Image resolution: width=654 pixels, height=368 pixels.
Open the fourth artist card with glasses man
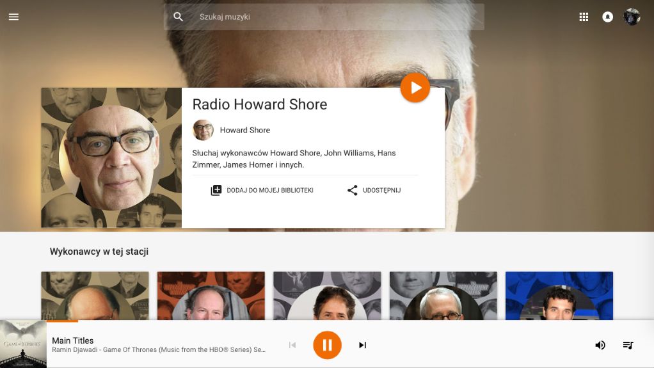point(443,296)
